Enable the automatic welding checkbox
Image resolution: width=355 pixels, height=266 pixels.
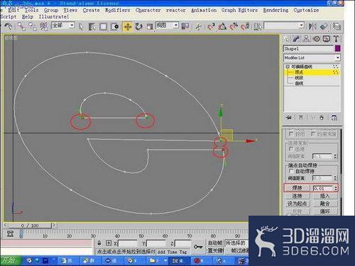[x=291, y=171]
